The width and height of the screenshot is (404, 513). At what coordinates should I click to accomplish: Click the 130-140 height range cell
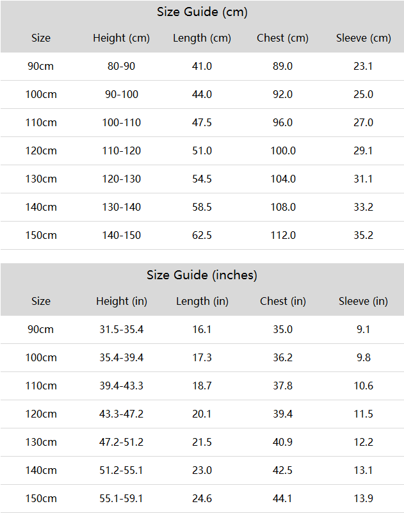pos(122,207)
